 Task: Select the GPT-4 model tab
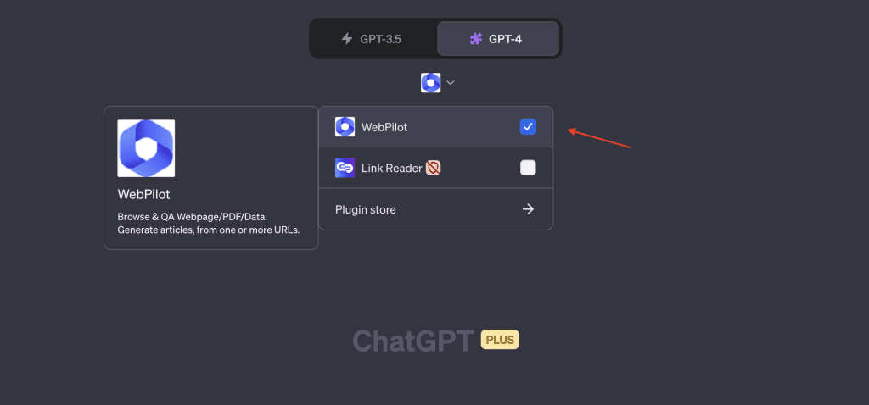pos(497,39)
